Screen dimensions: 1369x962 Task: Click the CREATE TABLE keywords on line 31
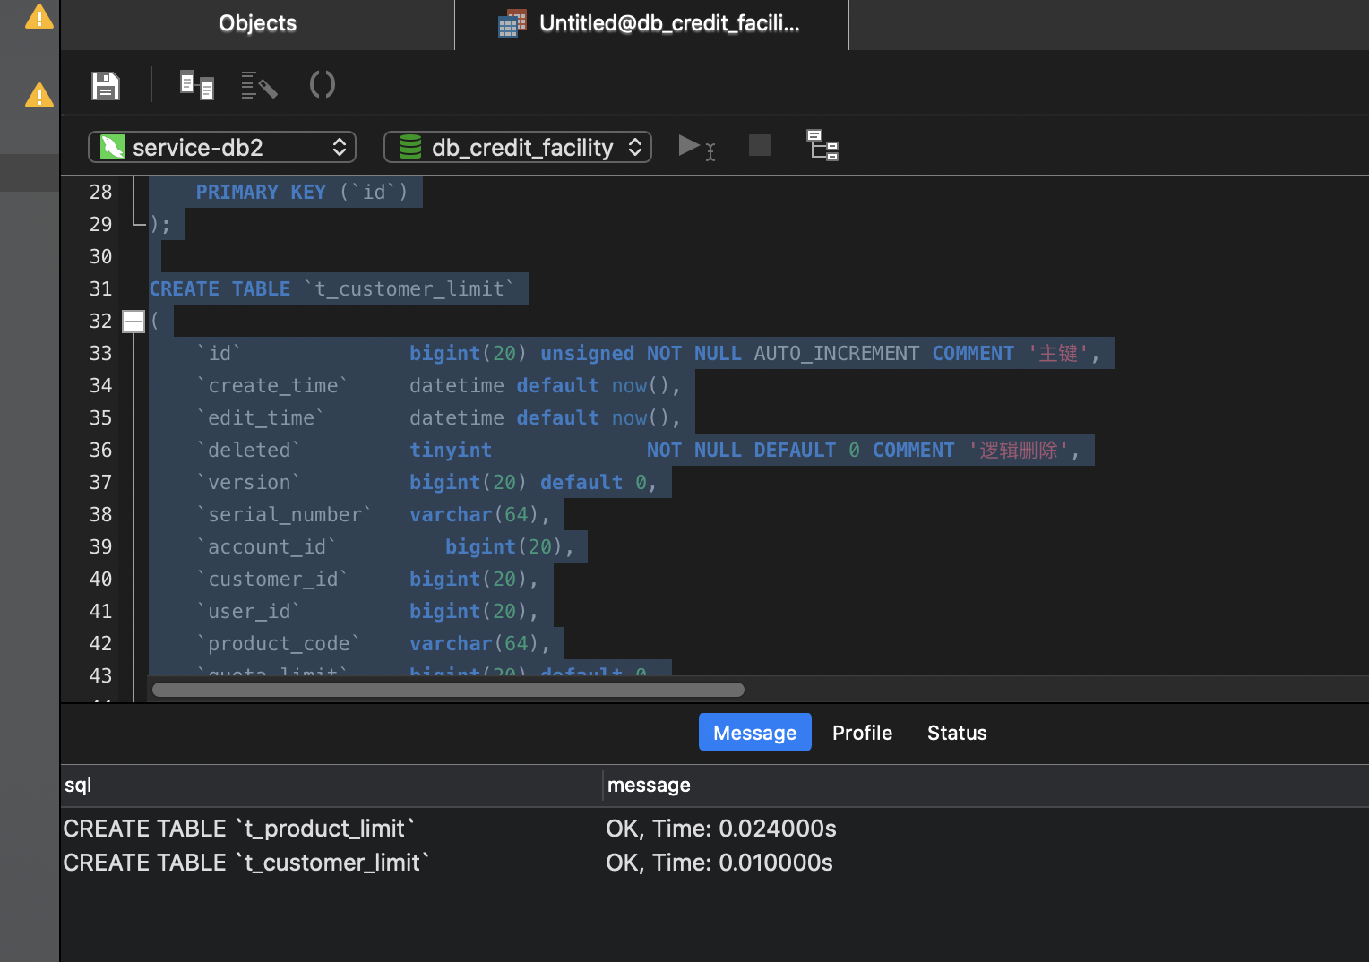(220, 288)
